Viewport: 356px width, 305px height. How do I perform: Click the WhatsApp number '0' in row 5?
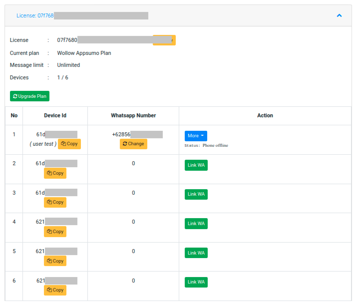pos(133,251)
